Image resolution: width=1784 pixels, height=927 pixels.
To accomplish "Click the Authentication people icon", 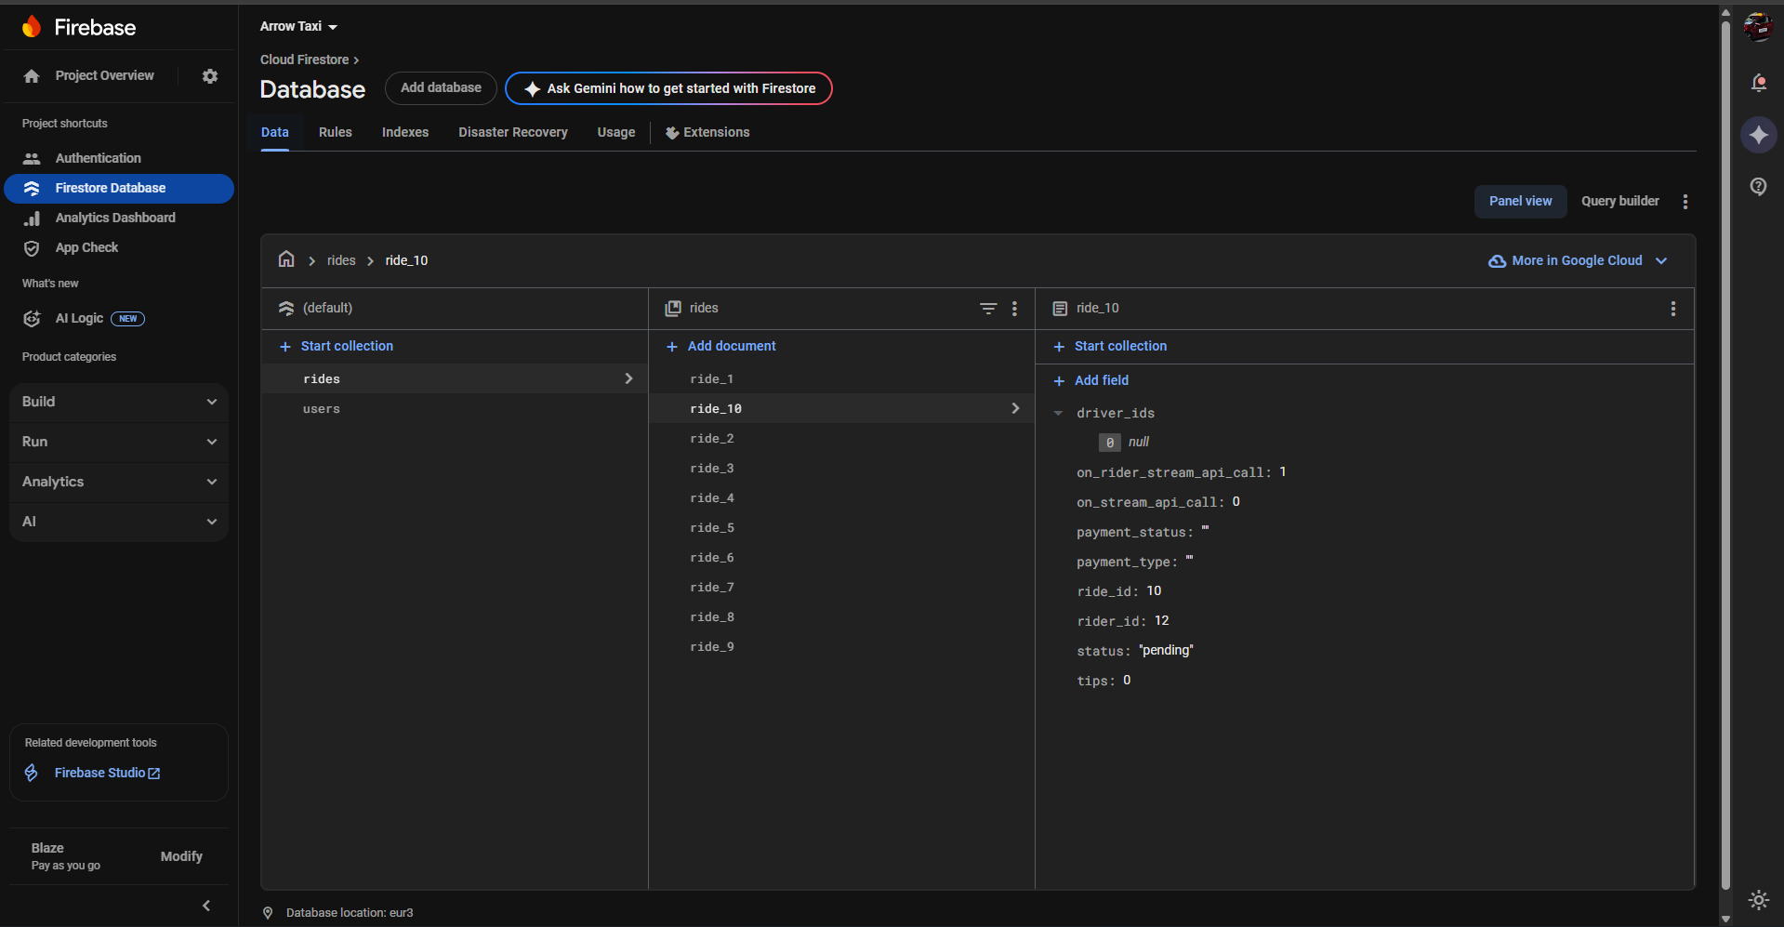I will coord(32,159).
